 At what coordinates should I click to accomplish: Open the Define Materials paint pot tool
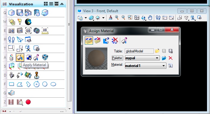tap(12, 57)
